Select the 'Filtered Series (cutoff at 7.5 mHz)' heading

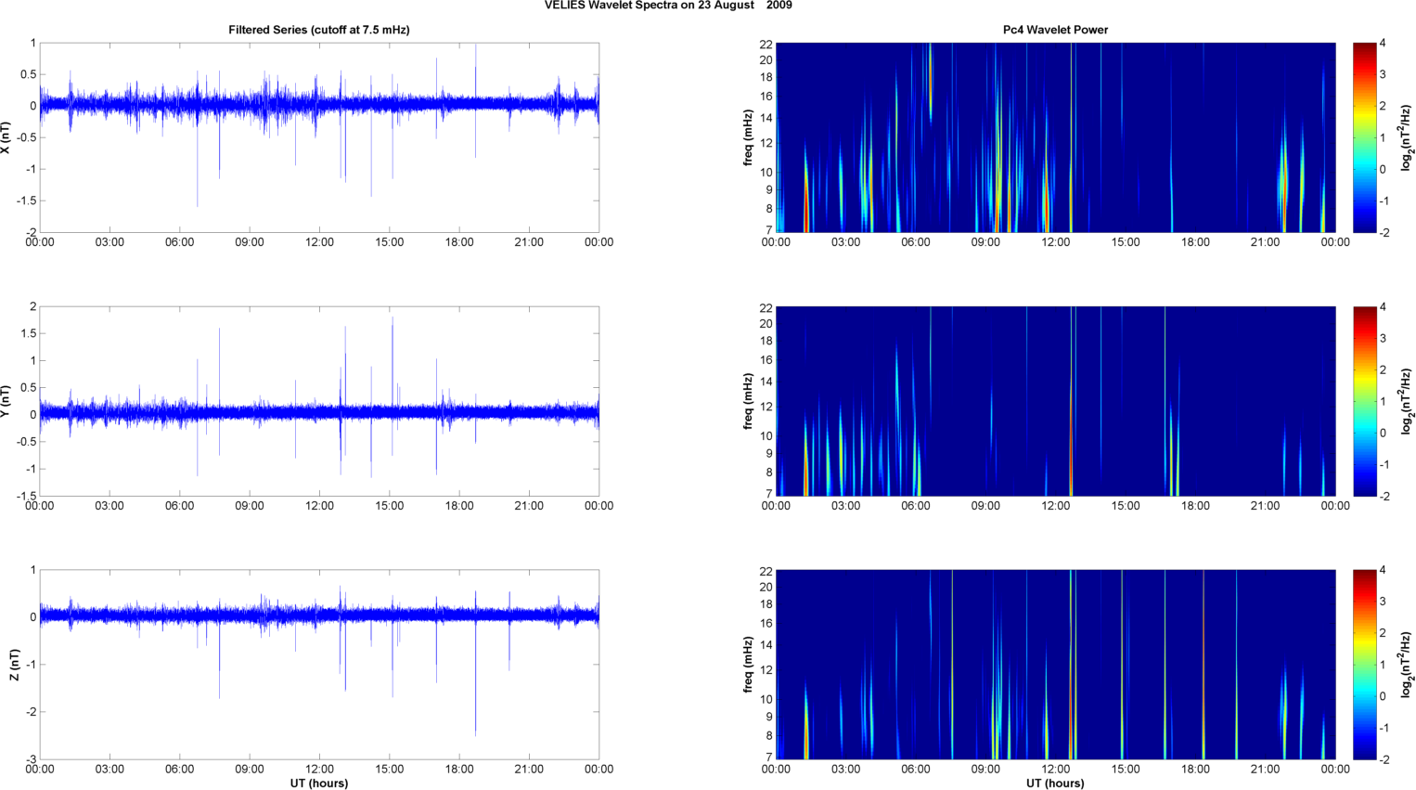click(319, 30)
